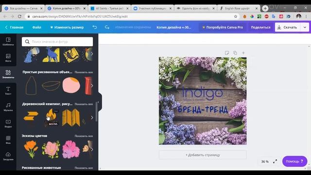Click the browser address bar
Screen dimensions: 311x175
click(x=131, y=17)
